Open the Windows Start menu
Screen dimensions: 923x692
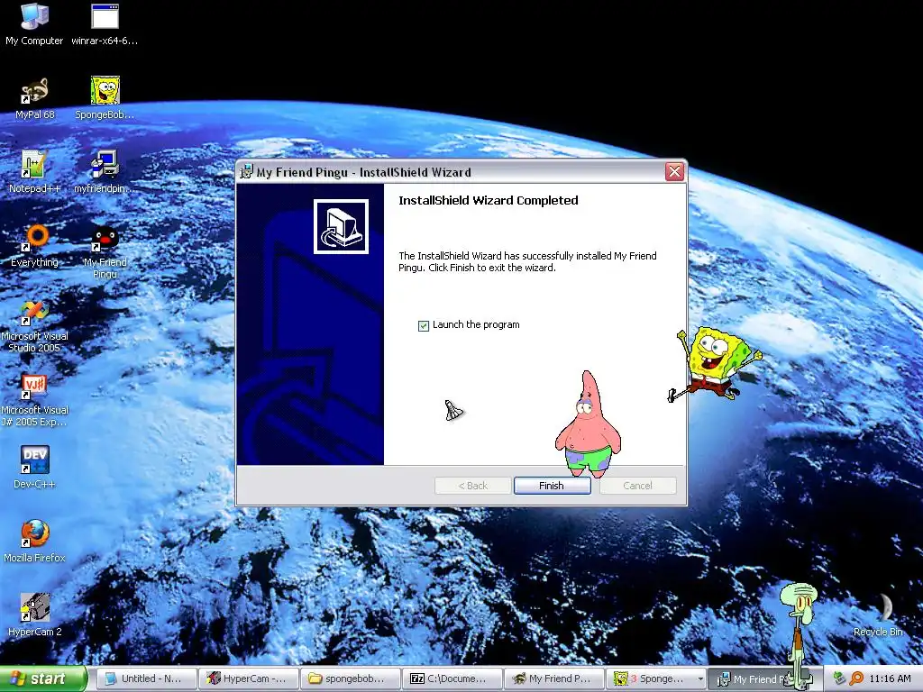(43, 679)
